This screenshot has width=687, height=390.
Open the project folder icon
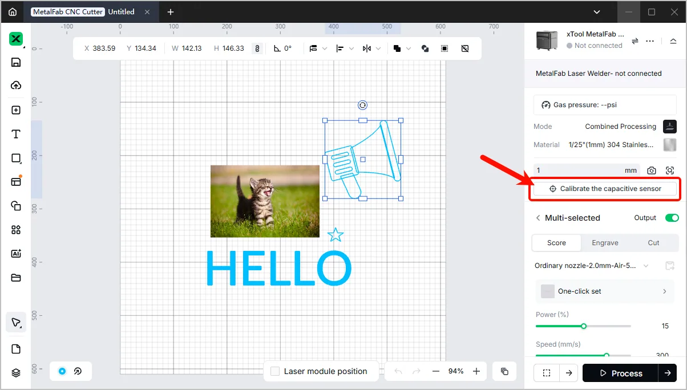pyautogui.click(x=16, y=278)
